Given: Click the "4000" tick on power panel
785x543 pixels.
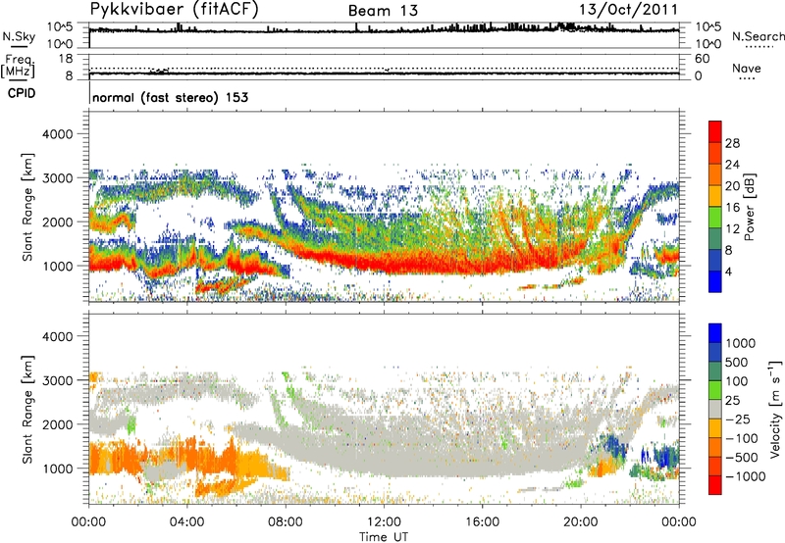Looking at the screenshot, I should tap(58, 134).
